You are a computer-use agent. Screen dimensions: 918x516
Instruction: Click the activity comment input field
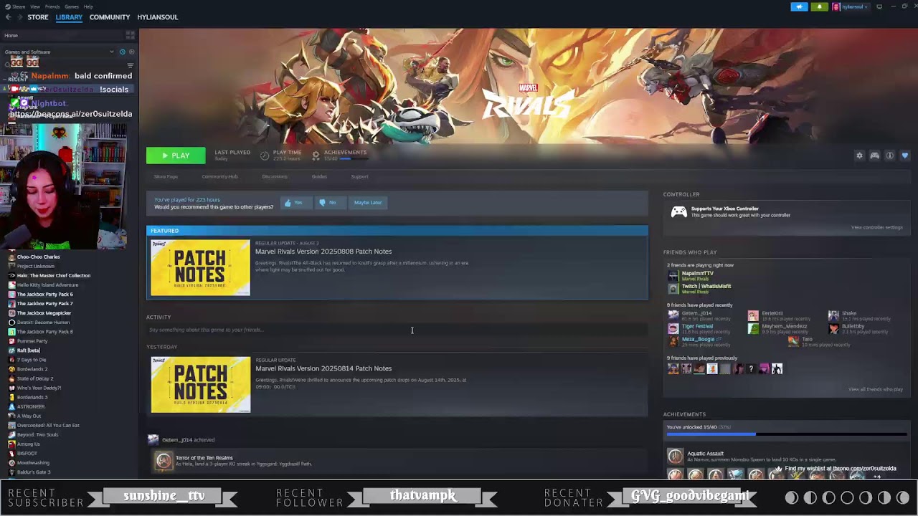pyautogui.click(x=397, y=330)
